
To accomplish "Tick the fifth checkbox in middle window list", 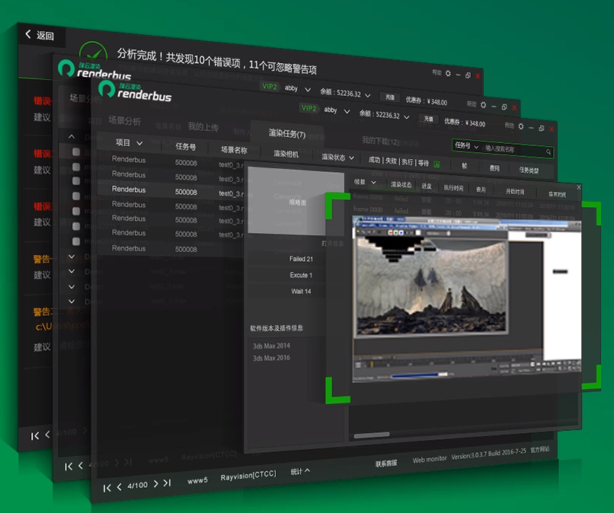I will (76, 212).
